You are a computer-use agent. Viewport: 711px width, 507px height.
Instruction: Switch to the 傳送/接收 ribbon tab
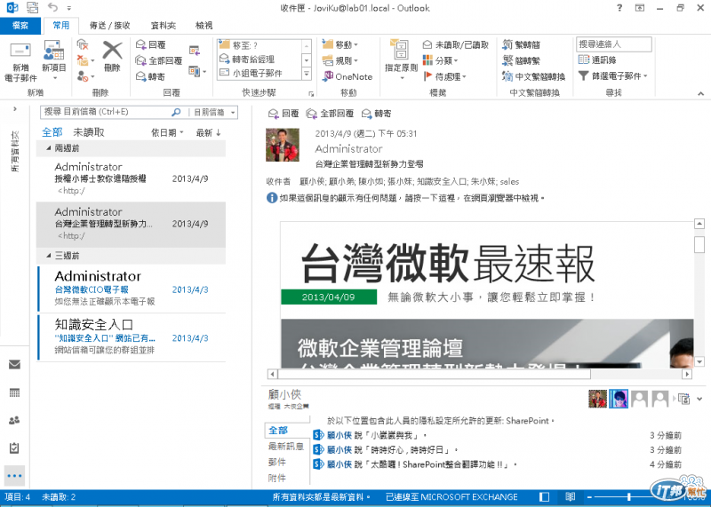pos(109,26)
